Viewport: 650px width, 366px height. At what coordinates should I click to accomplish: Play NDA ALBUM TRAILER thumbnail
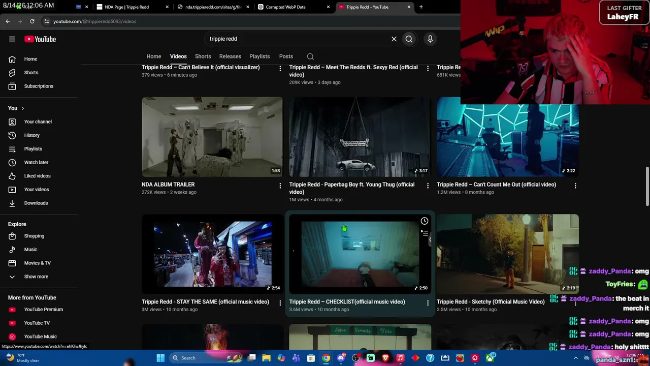[x=212, y=137]
